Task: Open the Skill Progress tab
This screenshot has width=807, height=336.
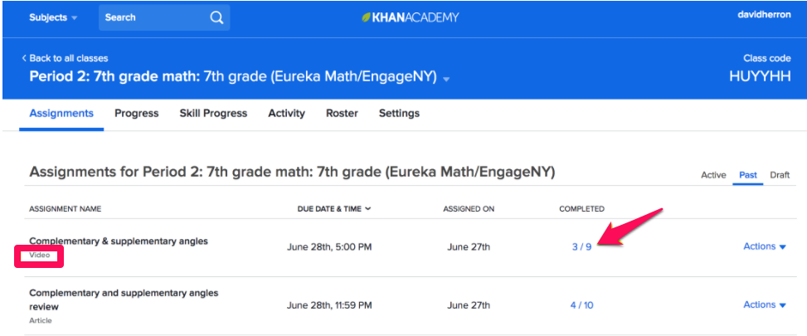Action: point(213,114)
